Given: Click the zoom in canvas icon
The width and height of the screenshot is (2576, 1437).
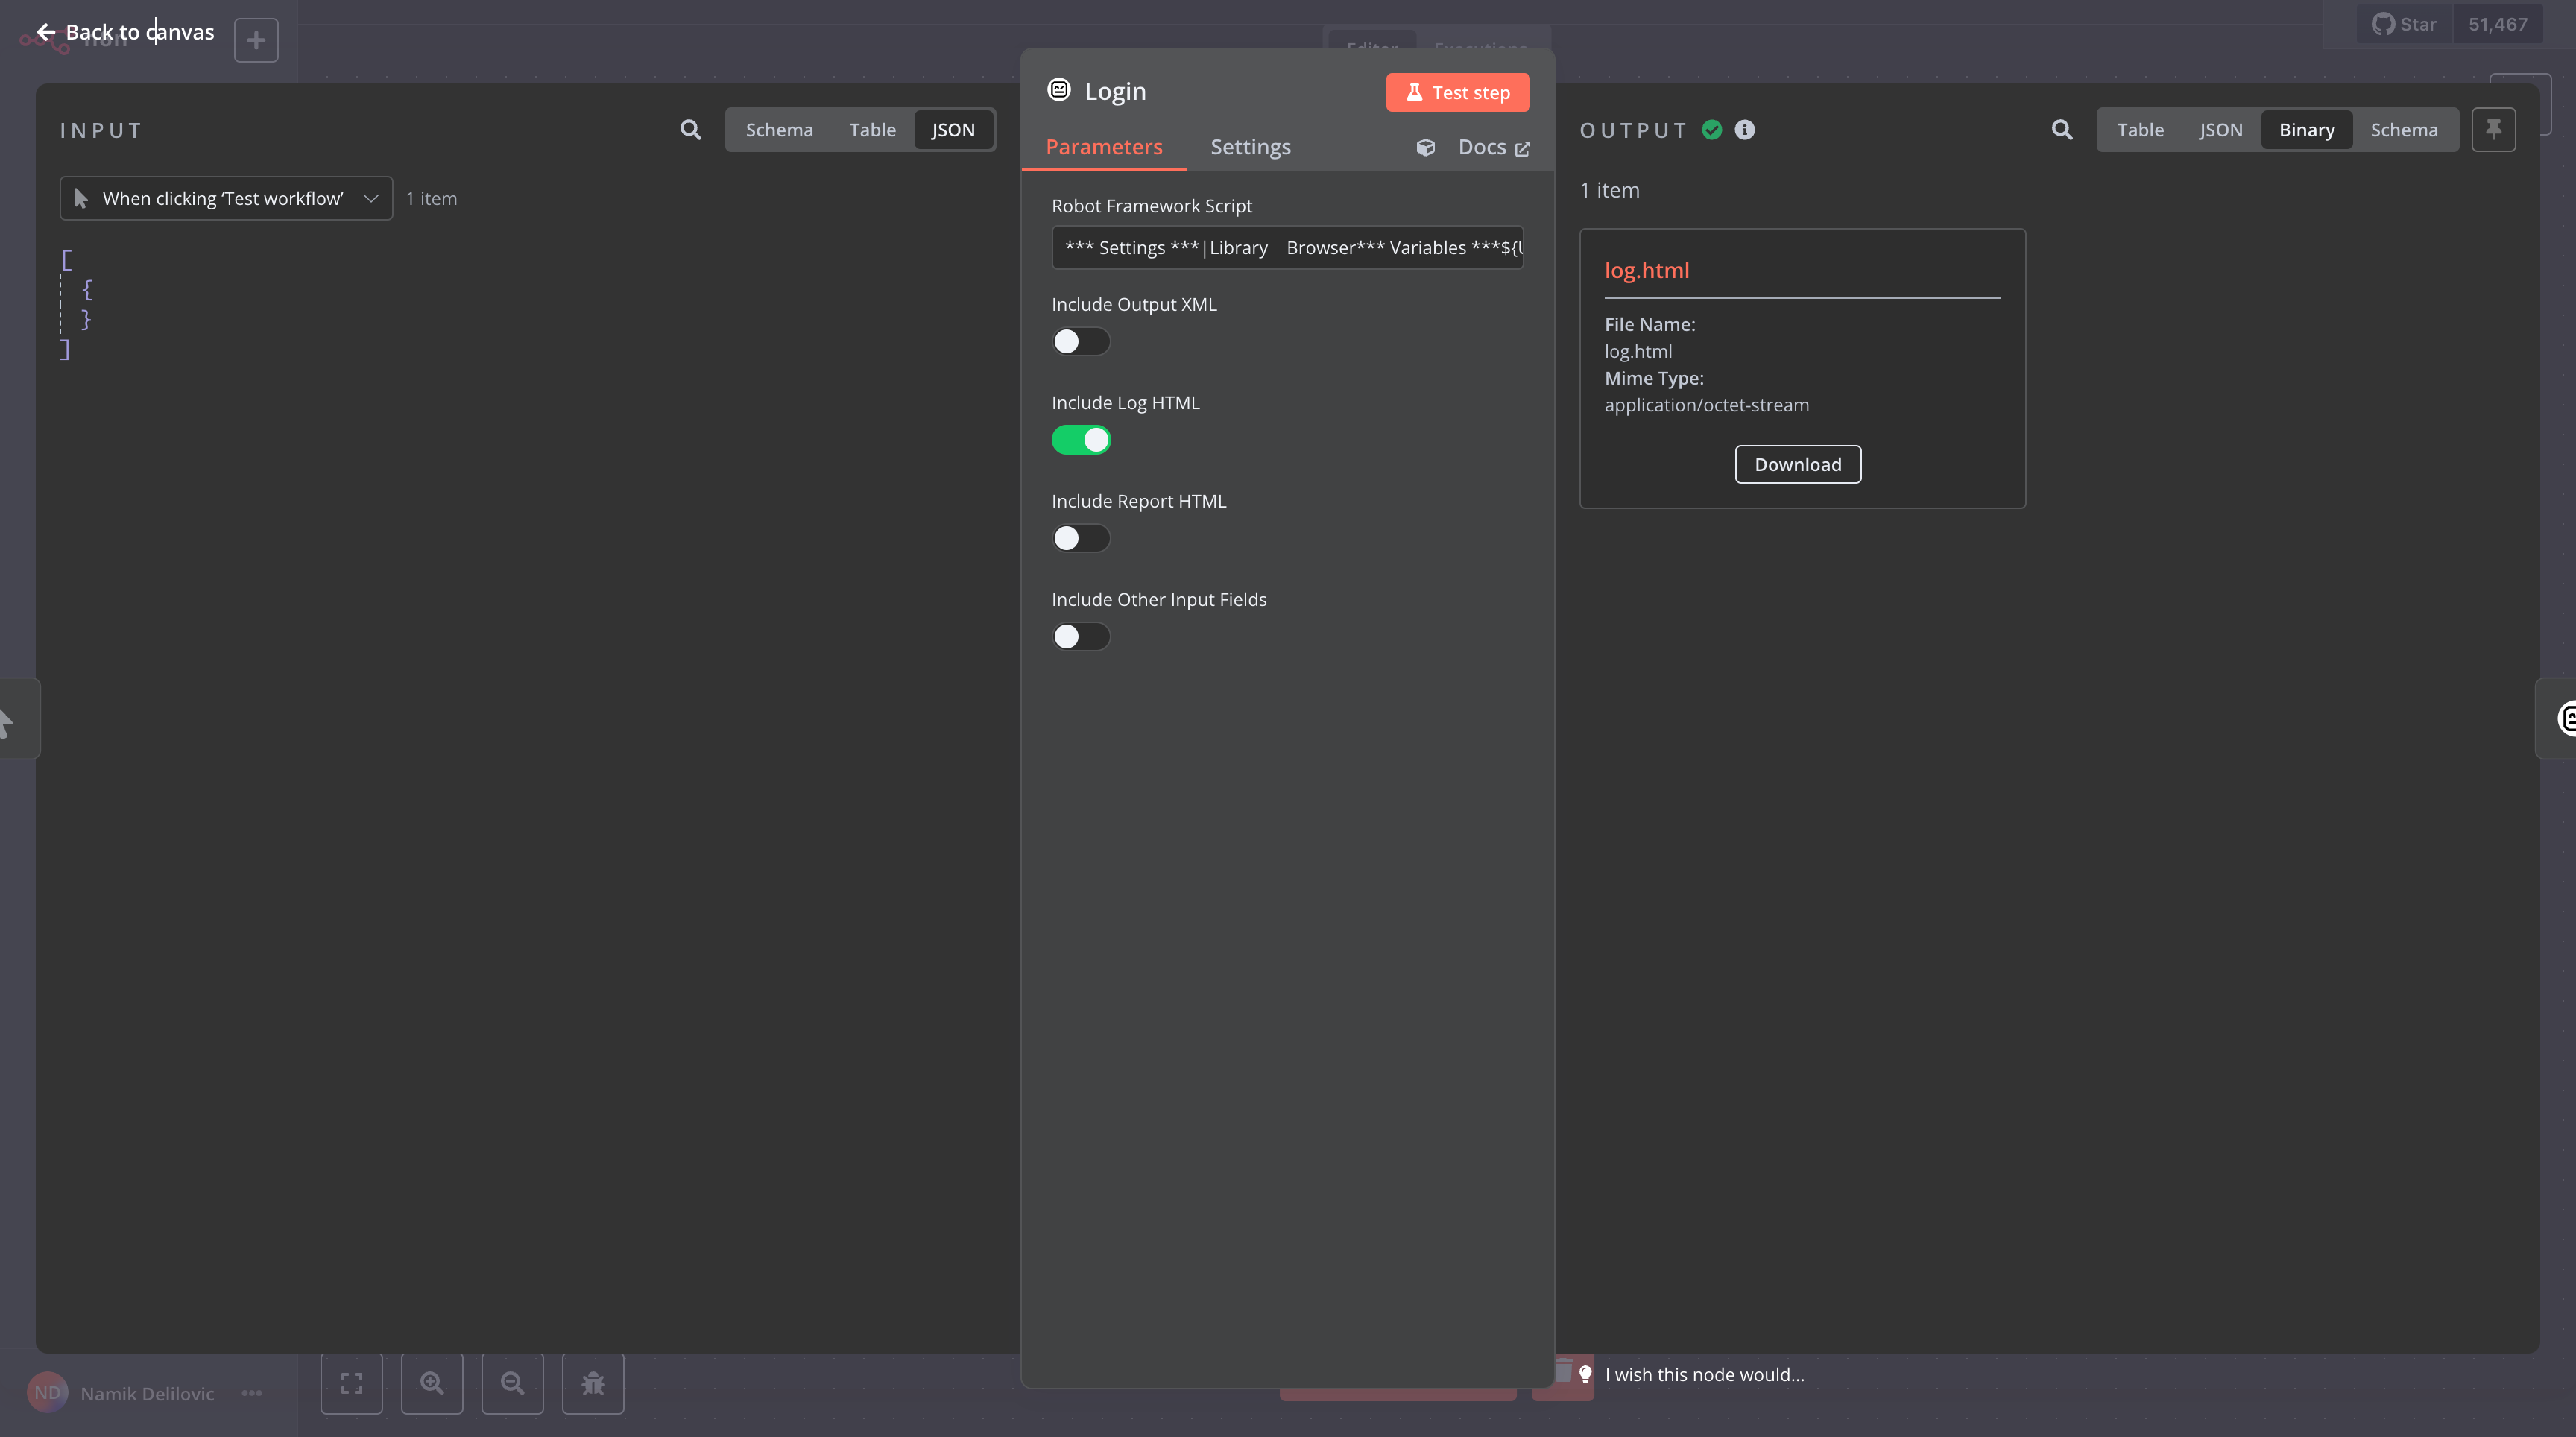Looking at the screenshot, I should point(432,1383).
